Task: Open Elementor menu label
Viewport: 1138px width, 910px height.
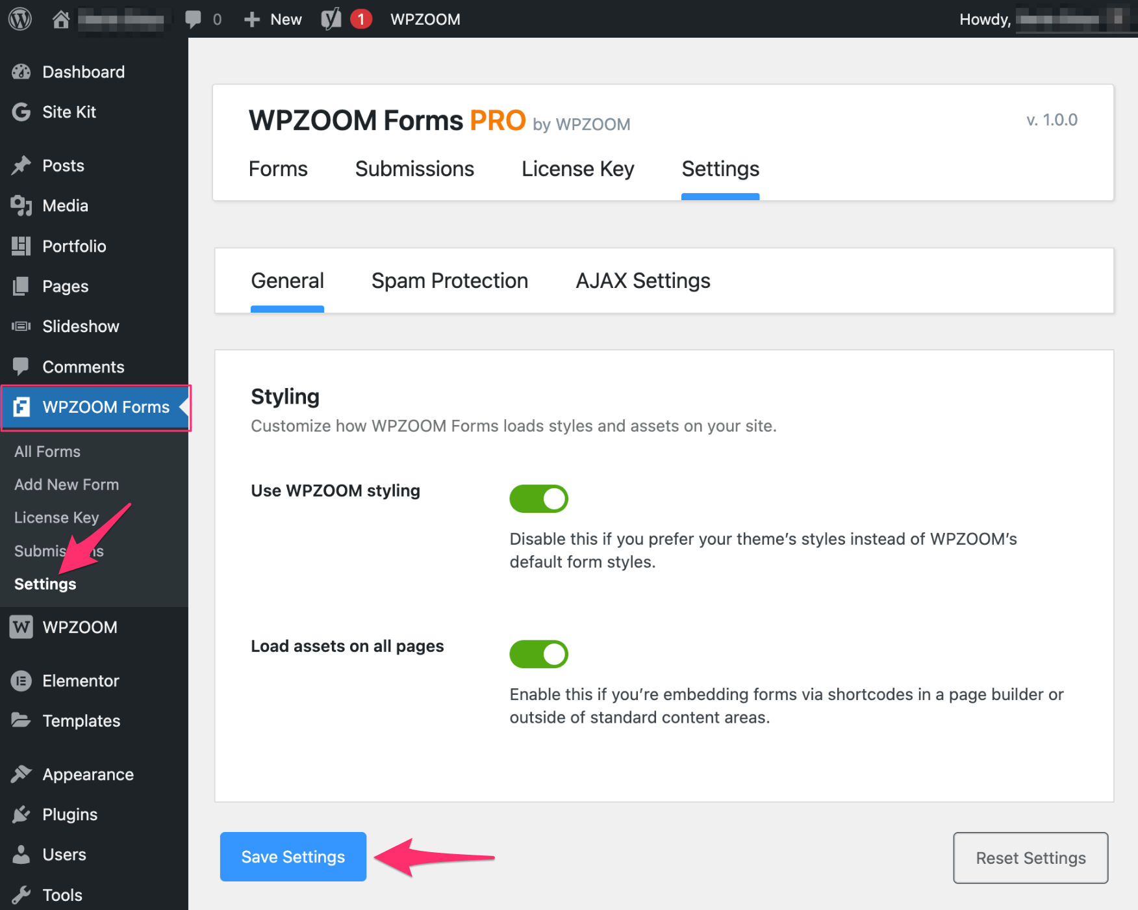Action: pos(81,681)
